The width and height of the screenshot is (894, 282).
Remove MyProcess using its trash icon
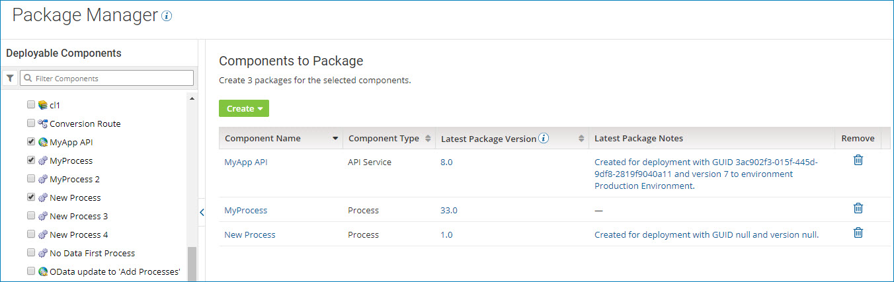pyautogui.click(x=858, y=208)
